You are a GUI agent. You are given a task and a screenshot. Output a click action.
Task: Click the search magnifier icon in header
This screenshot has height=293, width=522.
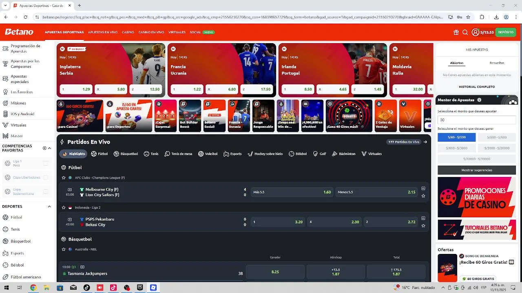click(x=465, y=32)
